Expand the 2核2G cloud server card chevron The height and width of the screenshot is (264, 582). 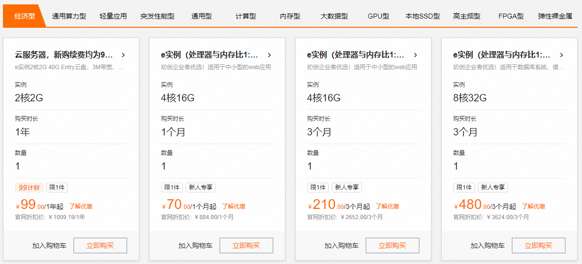(x=123, y=55)
